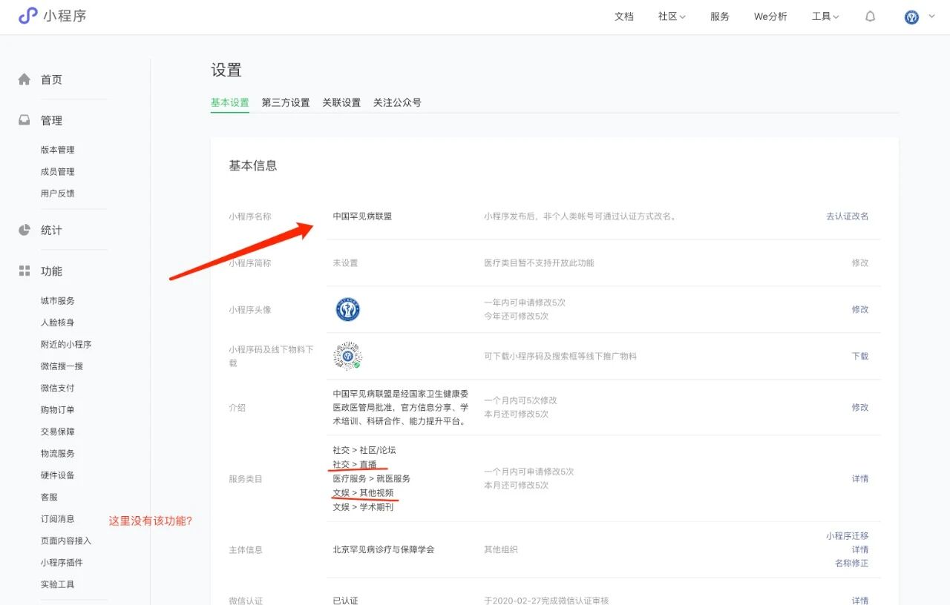Expand the account menu chevron
950x605 pixels.
point(931,16)
